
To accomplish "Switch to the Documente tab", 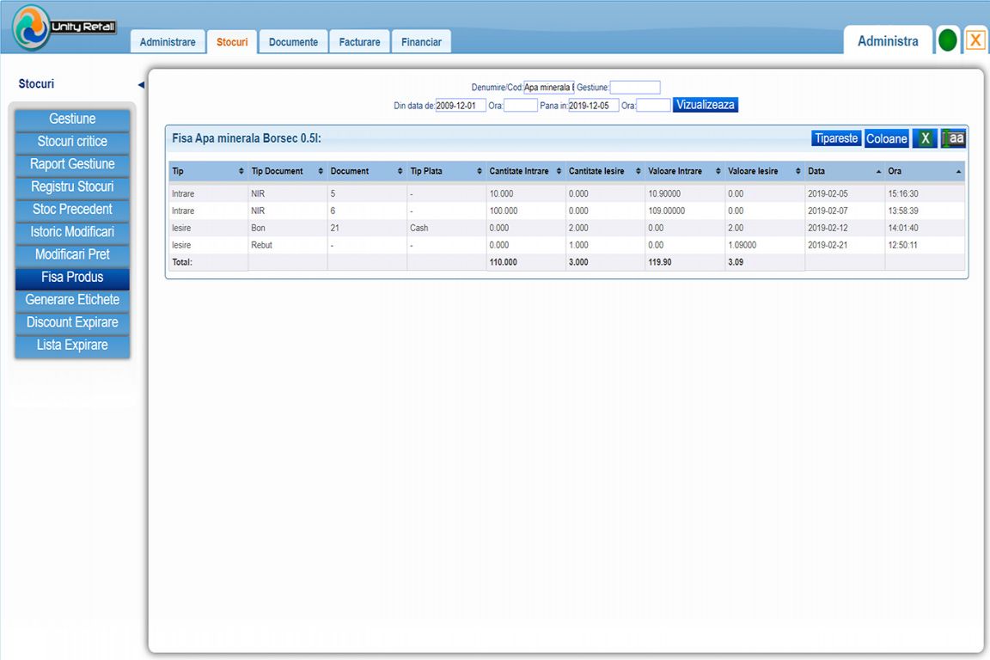I will 294,42.
